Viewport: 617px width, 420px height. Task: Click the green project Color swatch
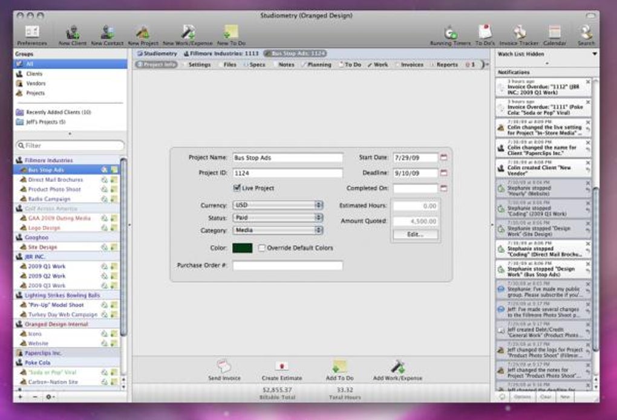(241, 247)
